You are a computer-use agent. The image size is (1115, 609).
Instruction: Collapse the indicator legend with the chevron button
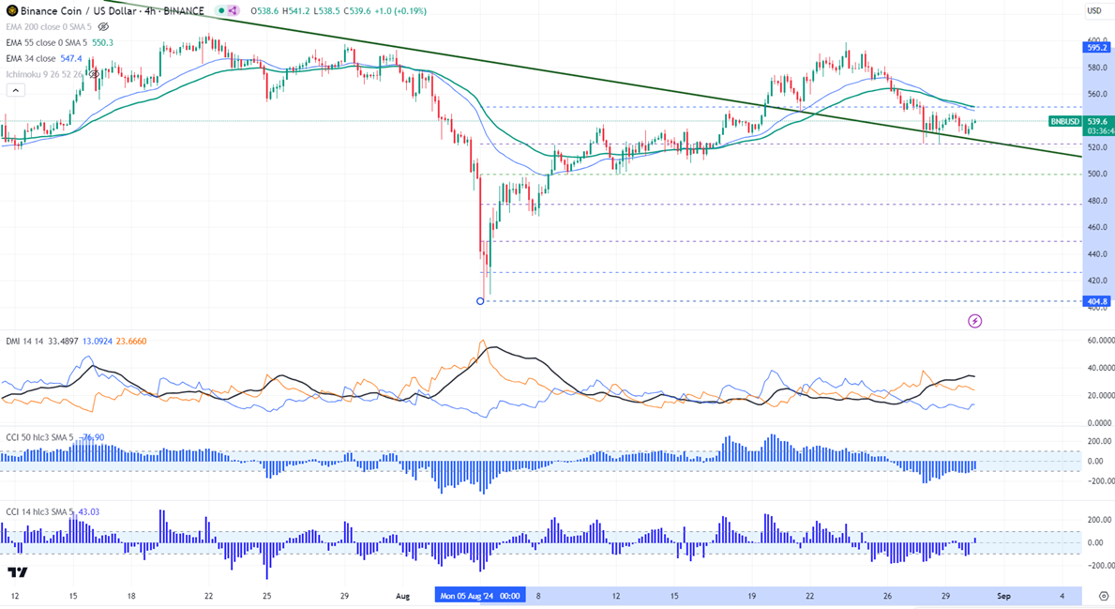coord(15,90)
